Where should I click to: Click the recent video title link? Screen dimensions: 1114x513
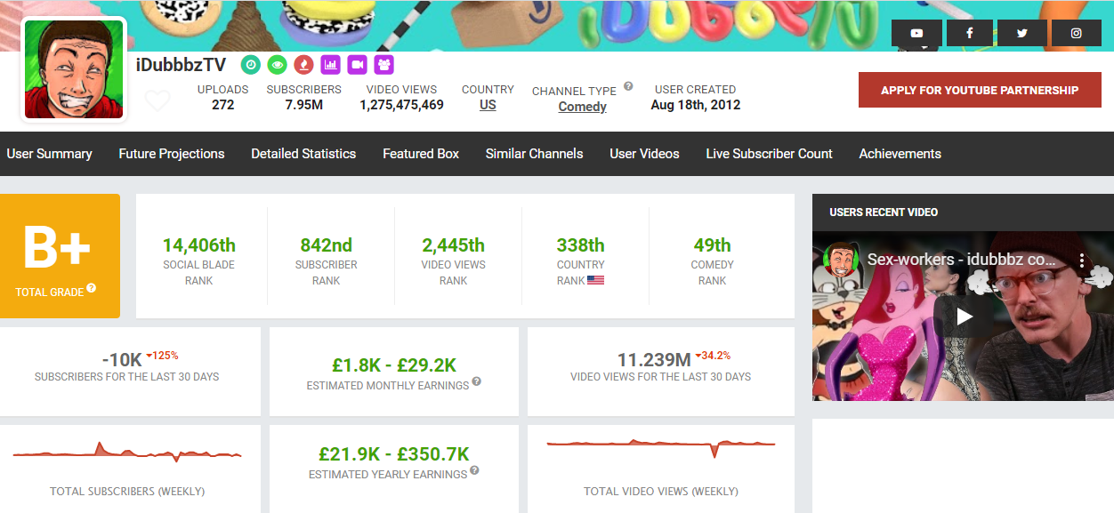pyautogui.click(x=962, y=261)
